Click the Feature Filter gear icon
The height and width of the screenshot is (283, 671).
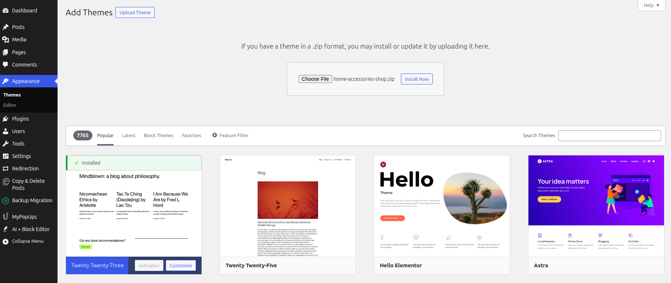pos(215,135)
